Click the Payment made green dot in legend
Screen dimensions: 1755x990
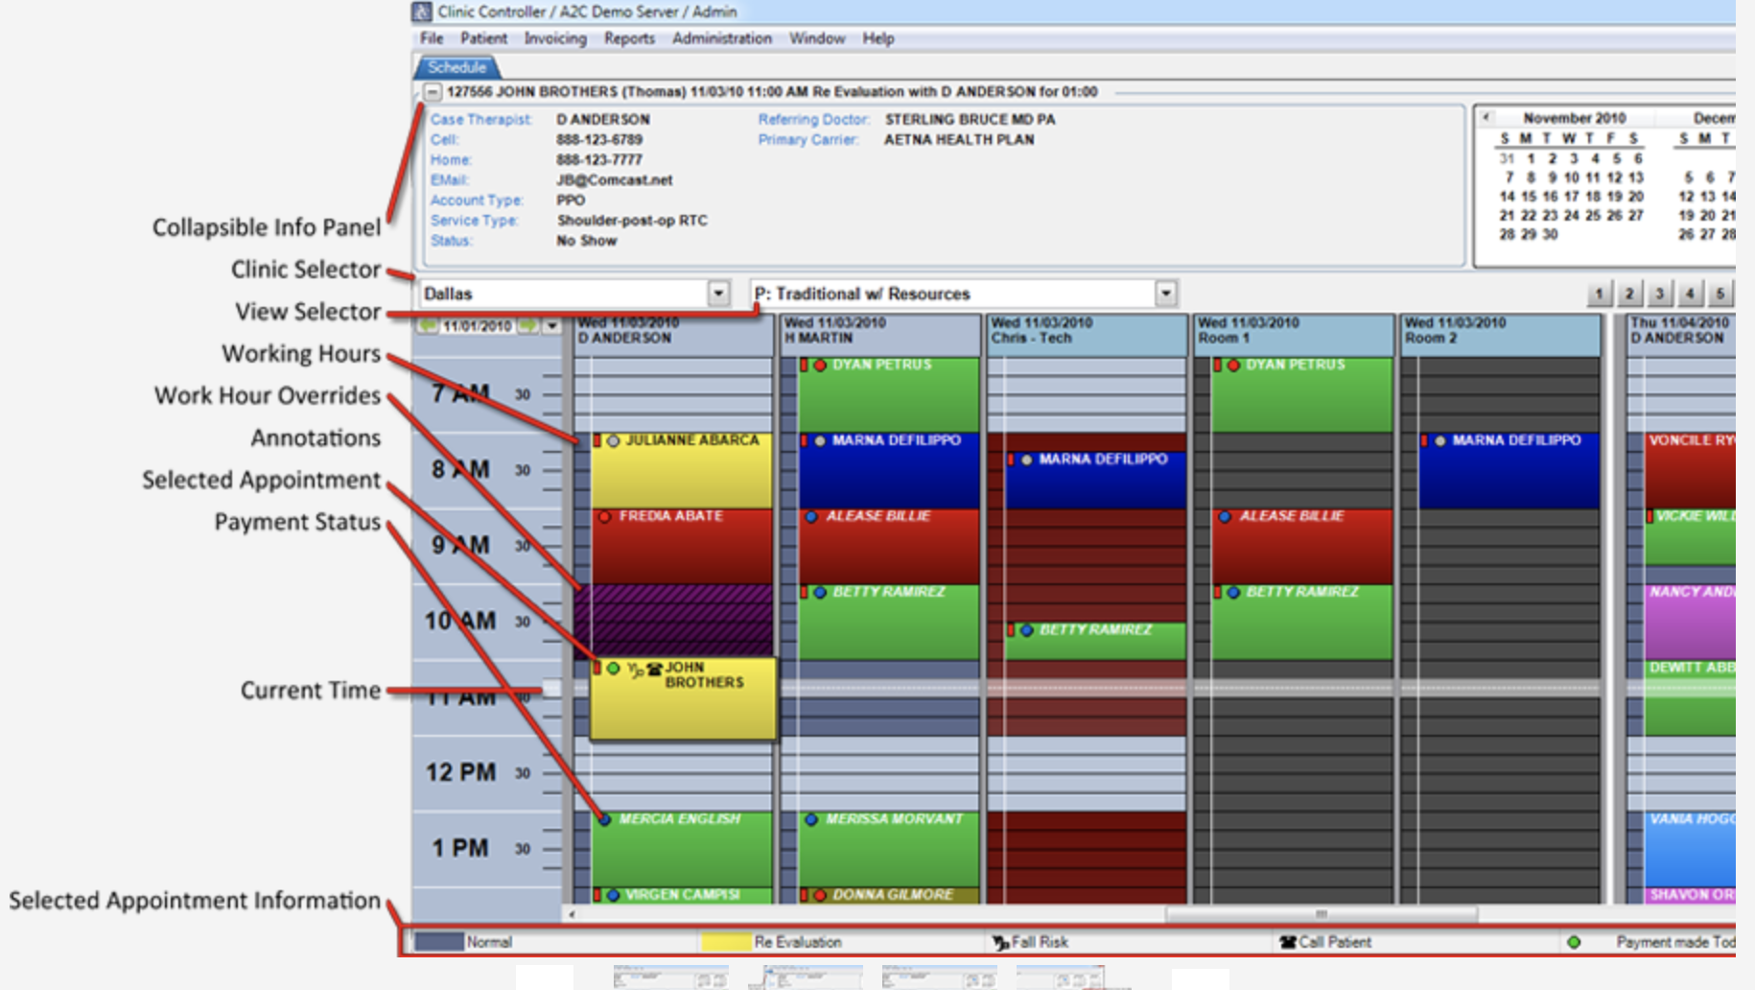pyautogui.click(x=1573, y=944)
